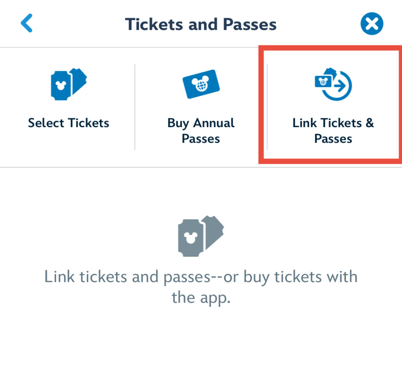Tap the Buy Annual Passes card icon

point(201,84)
